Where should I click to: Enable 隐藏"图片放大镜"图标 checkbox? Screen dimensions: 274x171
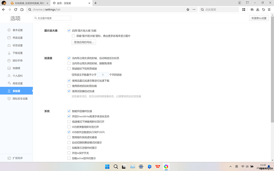click(x=73, y=36)
